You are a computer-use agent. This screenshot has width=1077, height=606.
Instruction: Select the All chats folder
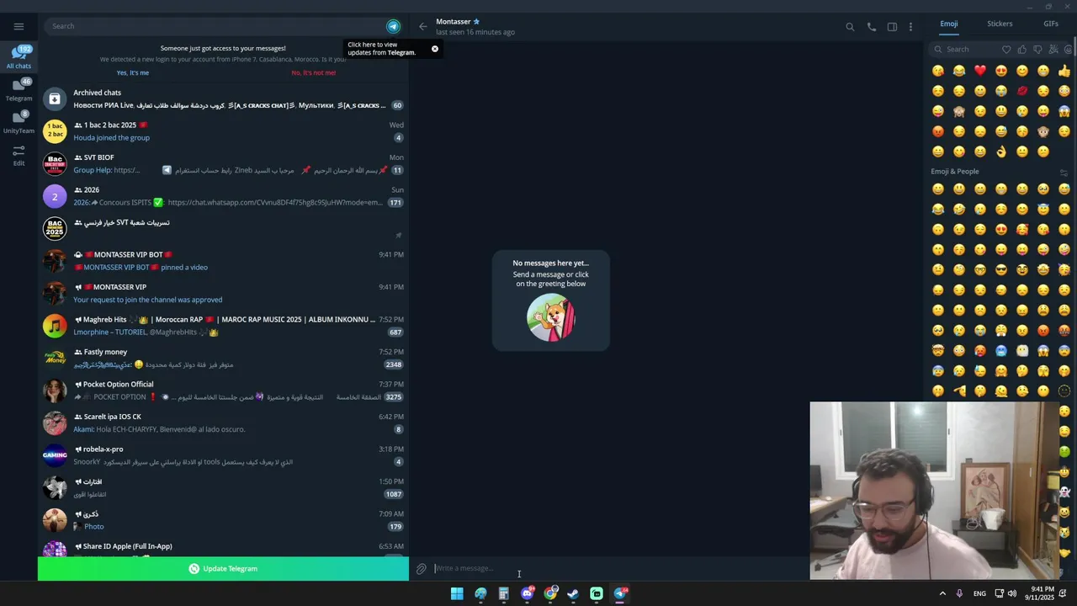[x=19, y=58]
